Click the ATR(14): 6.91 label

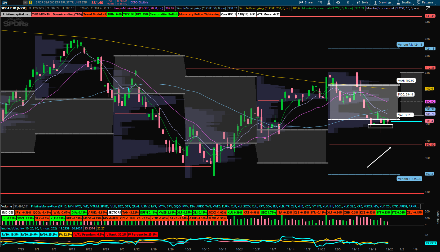point(247,14)
